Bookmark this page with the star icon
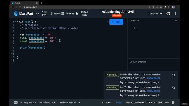This screenshot has width=189, height=106. click(161, 7)
